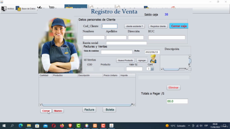230x129 pixels.
Task: Click sales table scrollbar right arrow
Action: pyautogui.click(x=134, y=105)
